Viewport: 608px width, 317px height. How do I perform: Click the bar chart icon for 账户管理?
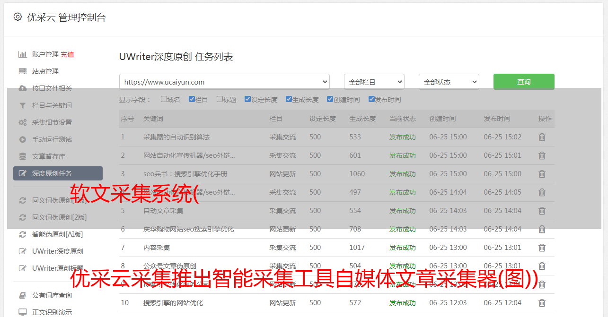tap(22, 54)
